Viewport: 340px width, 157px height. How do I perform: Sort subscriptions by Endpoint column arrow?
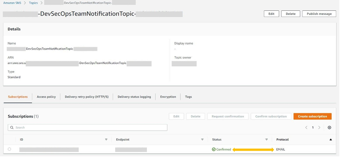point(202,140)
